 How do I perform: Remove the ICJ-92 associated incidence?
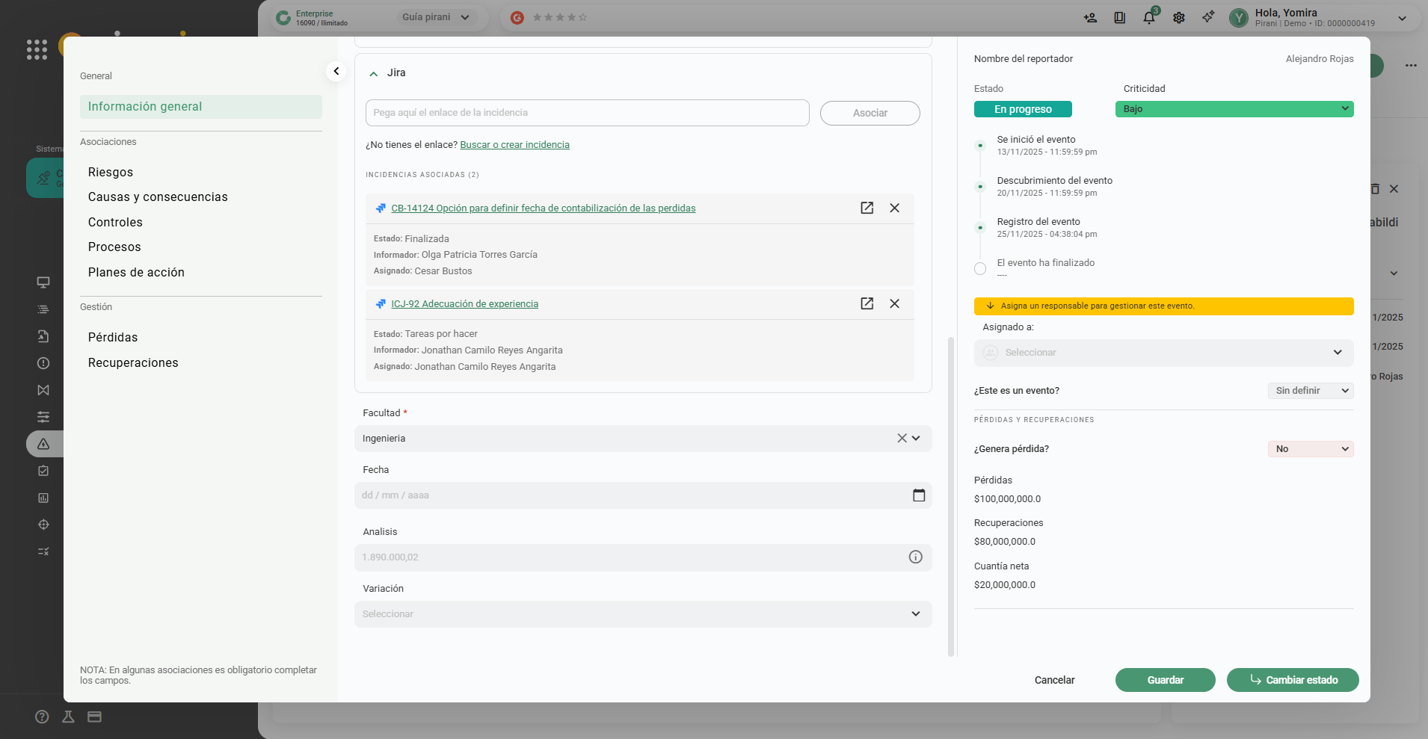894,303
